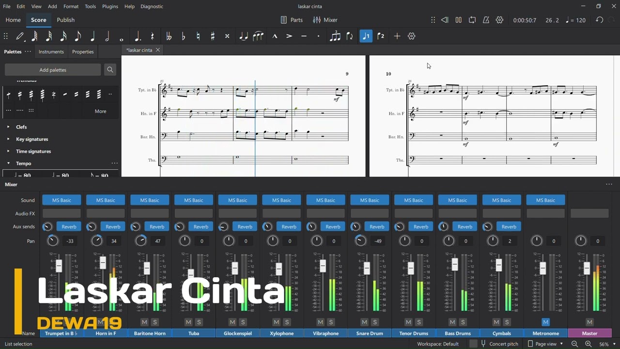The width and height of the screenshot is (620, 349).
Task: Switch to voice 1
Action: [366, 36]
